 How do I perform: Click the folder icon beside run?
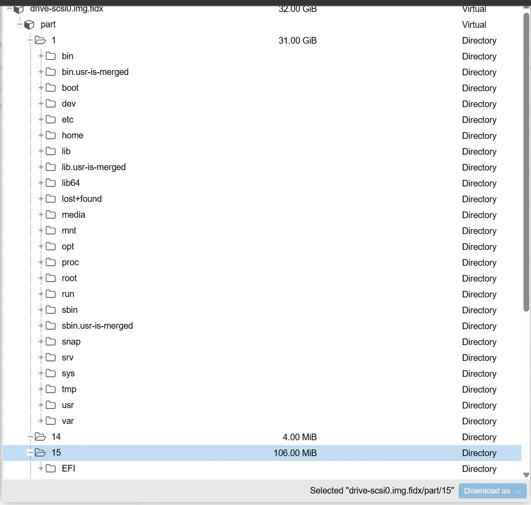(x=51, y=294)
